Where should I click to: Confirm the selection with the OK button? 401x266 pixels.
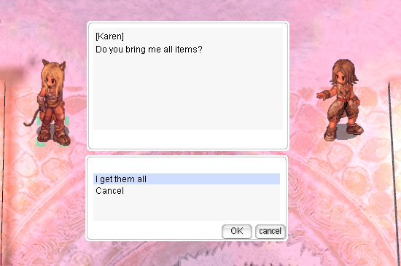(236, 232)
